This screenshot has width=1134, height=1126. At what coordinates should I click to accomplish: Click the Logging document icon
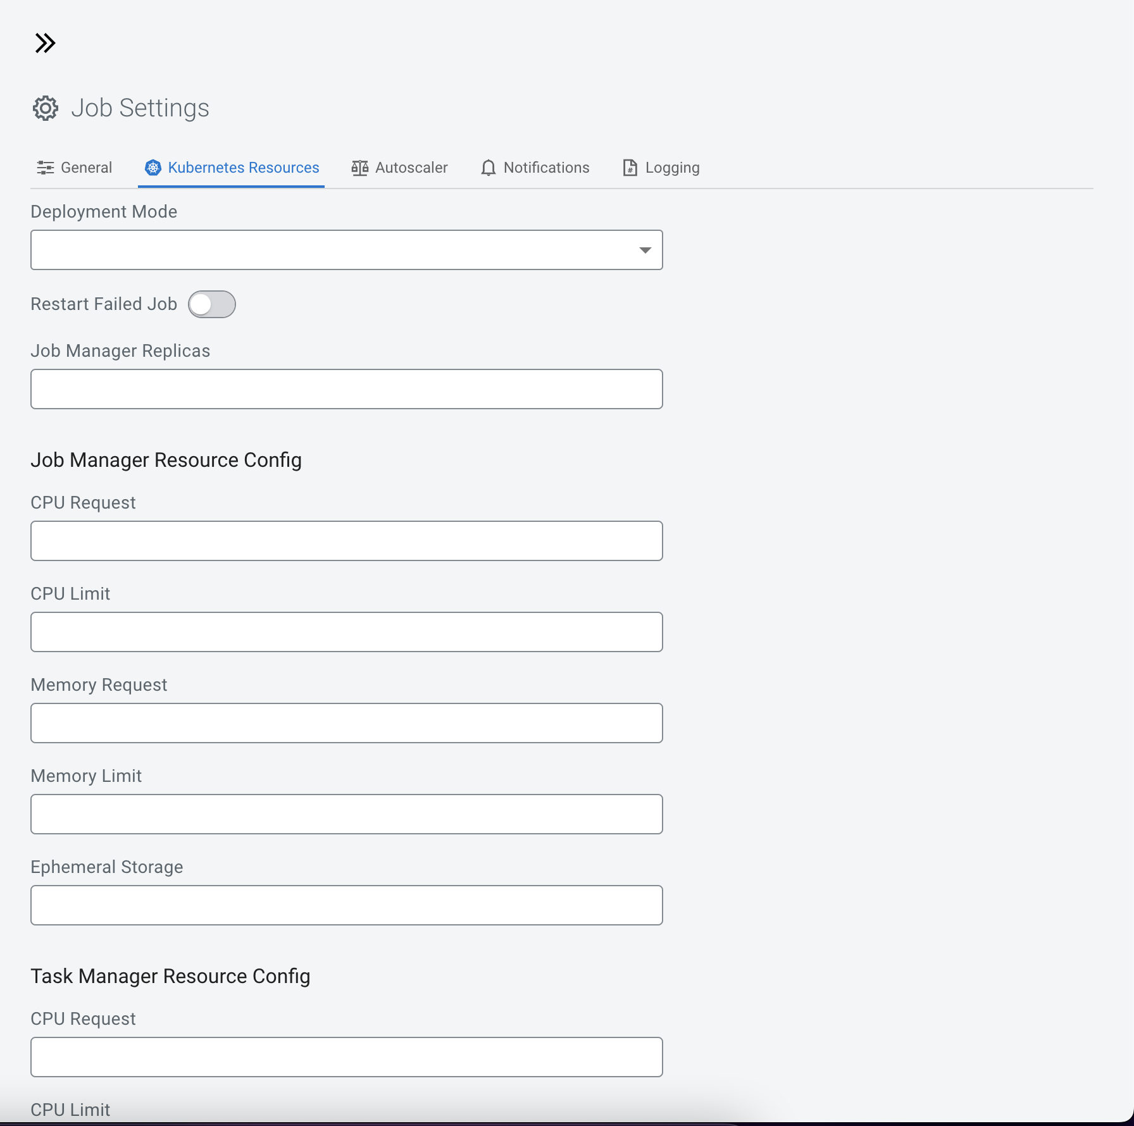coord(630,168)
